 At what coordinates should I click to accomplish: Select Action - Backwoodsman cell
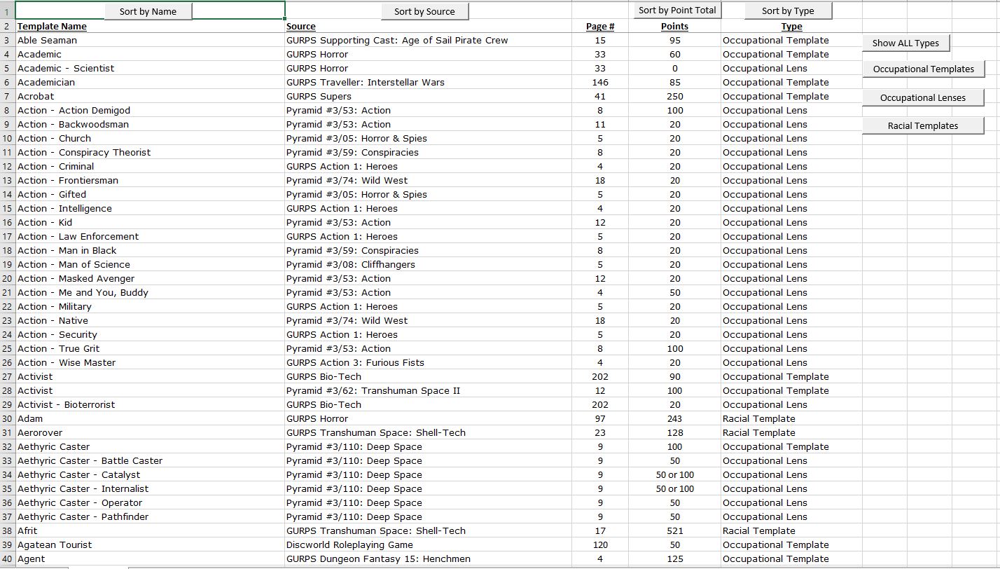(x=150, y=124)
